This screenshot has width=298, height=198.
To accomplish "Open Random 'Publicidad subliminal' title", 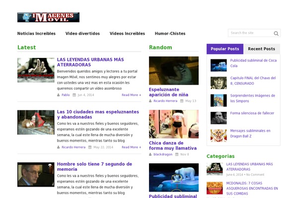I will click(x=173, y=196).
